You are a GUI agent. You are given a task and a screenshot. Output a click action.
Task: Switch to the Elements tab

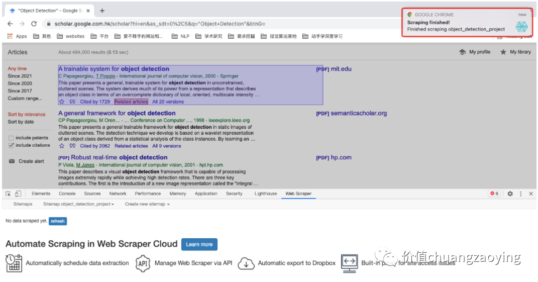click(x=41, y=194)
